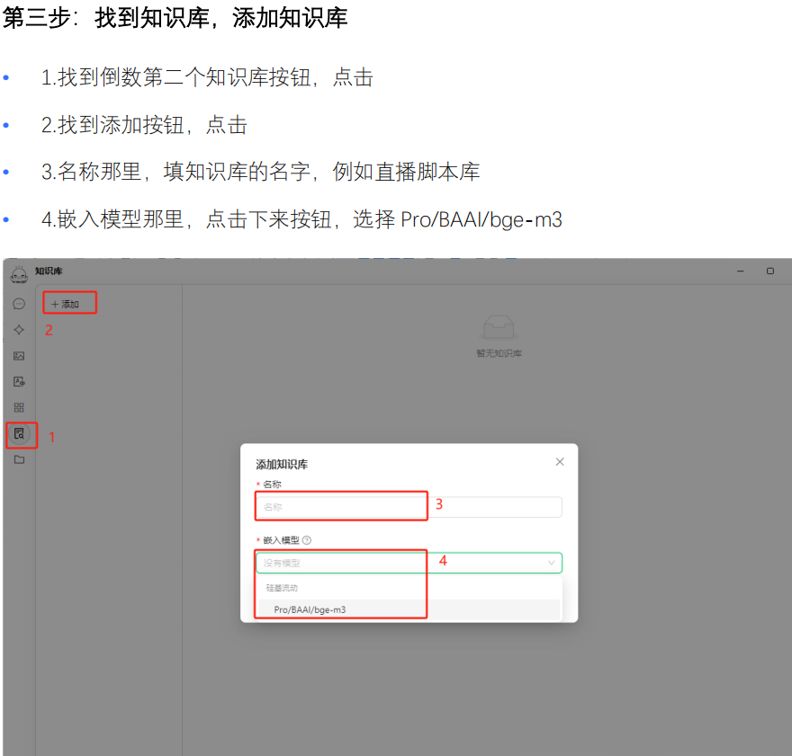
Task: Click the 知识库 window title
Action: pyautogui.click(x=49, y=271)
